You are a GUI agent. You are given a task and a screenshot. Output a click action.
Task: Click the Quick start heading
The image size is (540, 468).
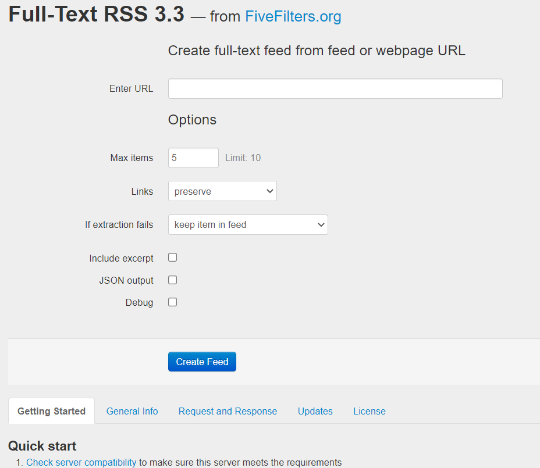42,446
